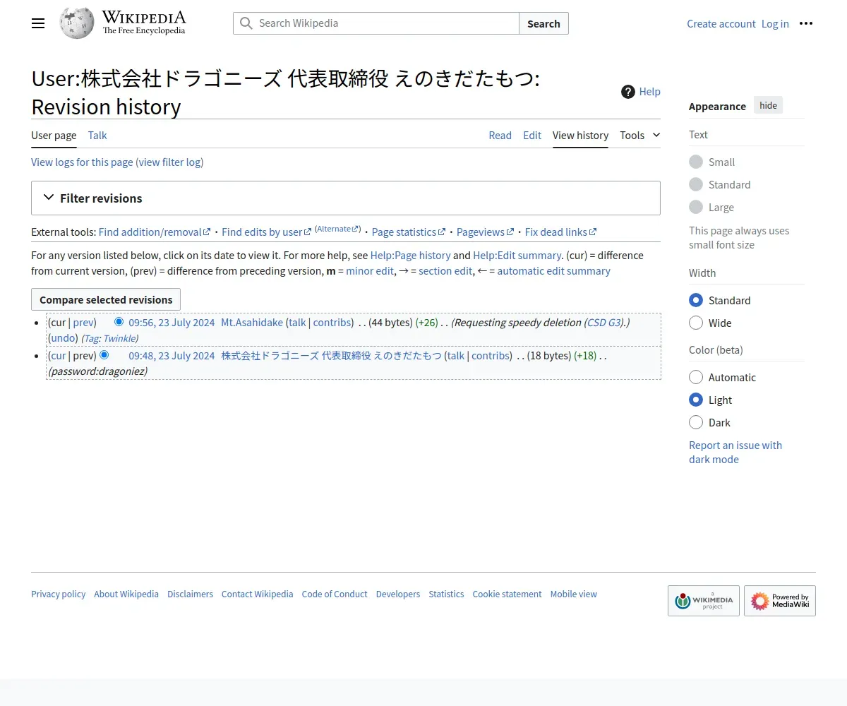847x706 pixels.
Task: Switch to the User page tab
Action: tap(54, 135)
